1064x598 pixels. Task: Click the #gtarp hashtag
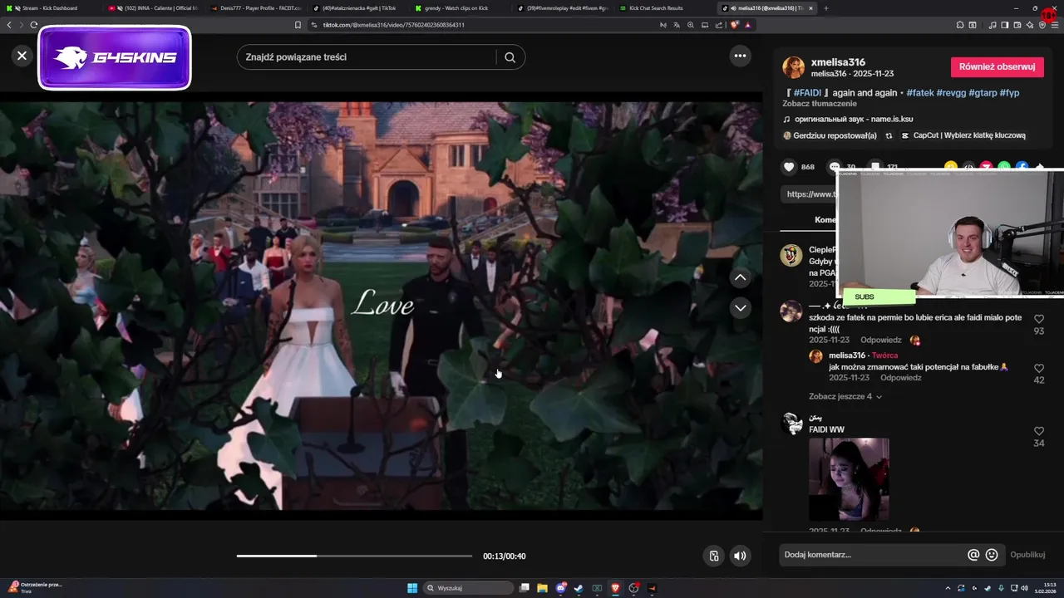[983, 93]
